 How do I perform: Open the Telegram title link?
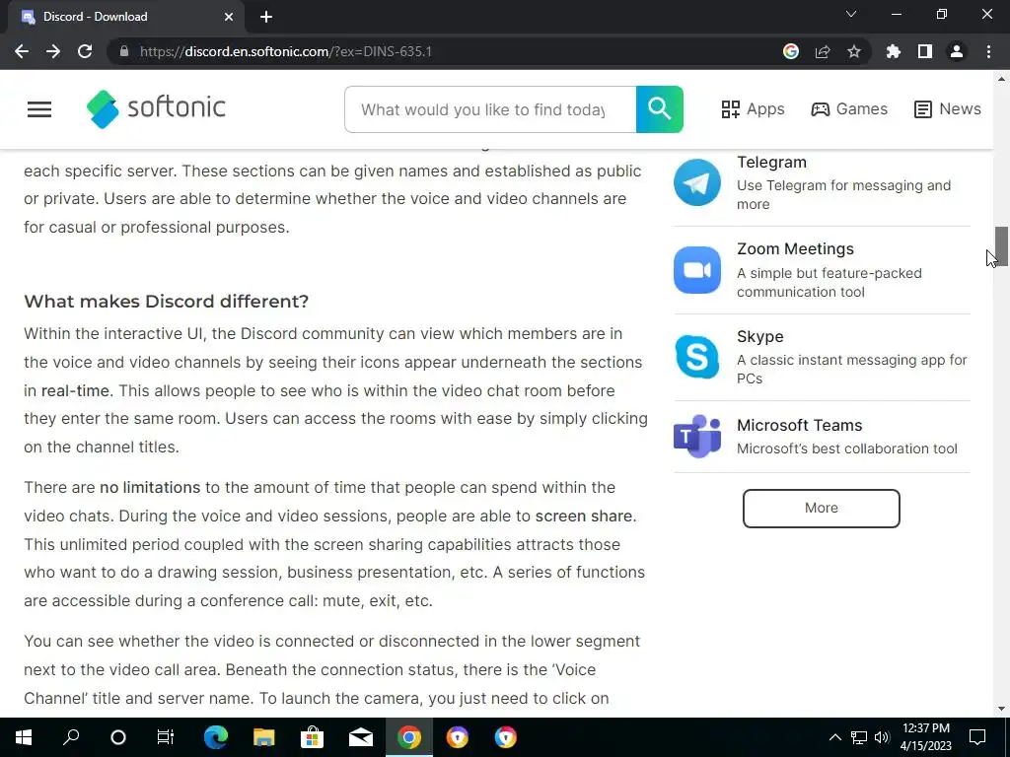click(771, 163)
